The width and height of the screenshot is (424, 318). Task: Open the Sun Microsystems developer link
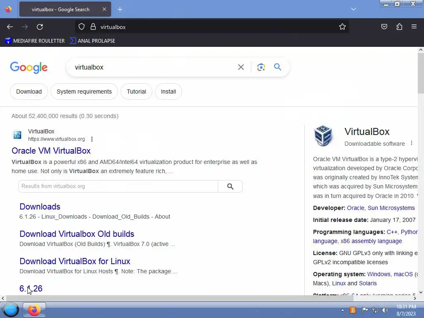point(391,208)
